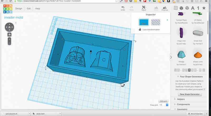Select the Darth Vader helmet shape in the mold
This screenshot has height=116, width=211.
(x=75, y=57)
